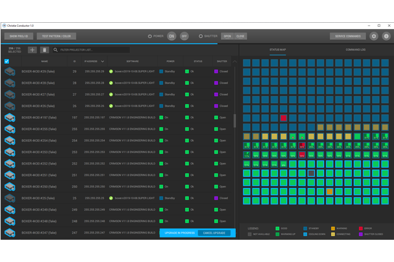Image resolution: width=394 pixels, height=262 pixels.
Task: Turn power ON for selected projectors
Action: (171, 36)
